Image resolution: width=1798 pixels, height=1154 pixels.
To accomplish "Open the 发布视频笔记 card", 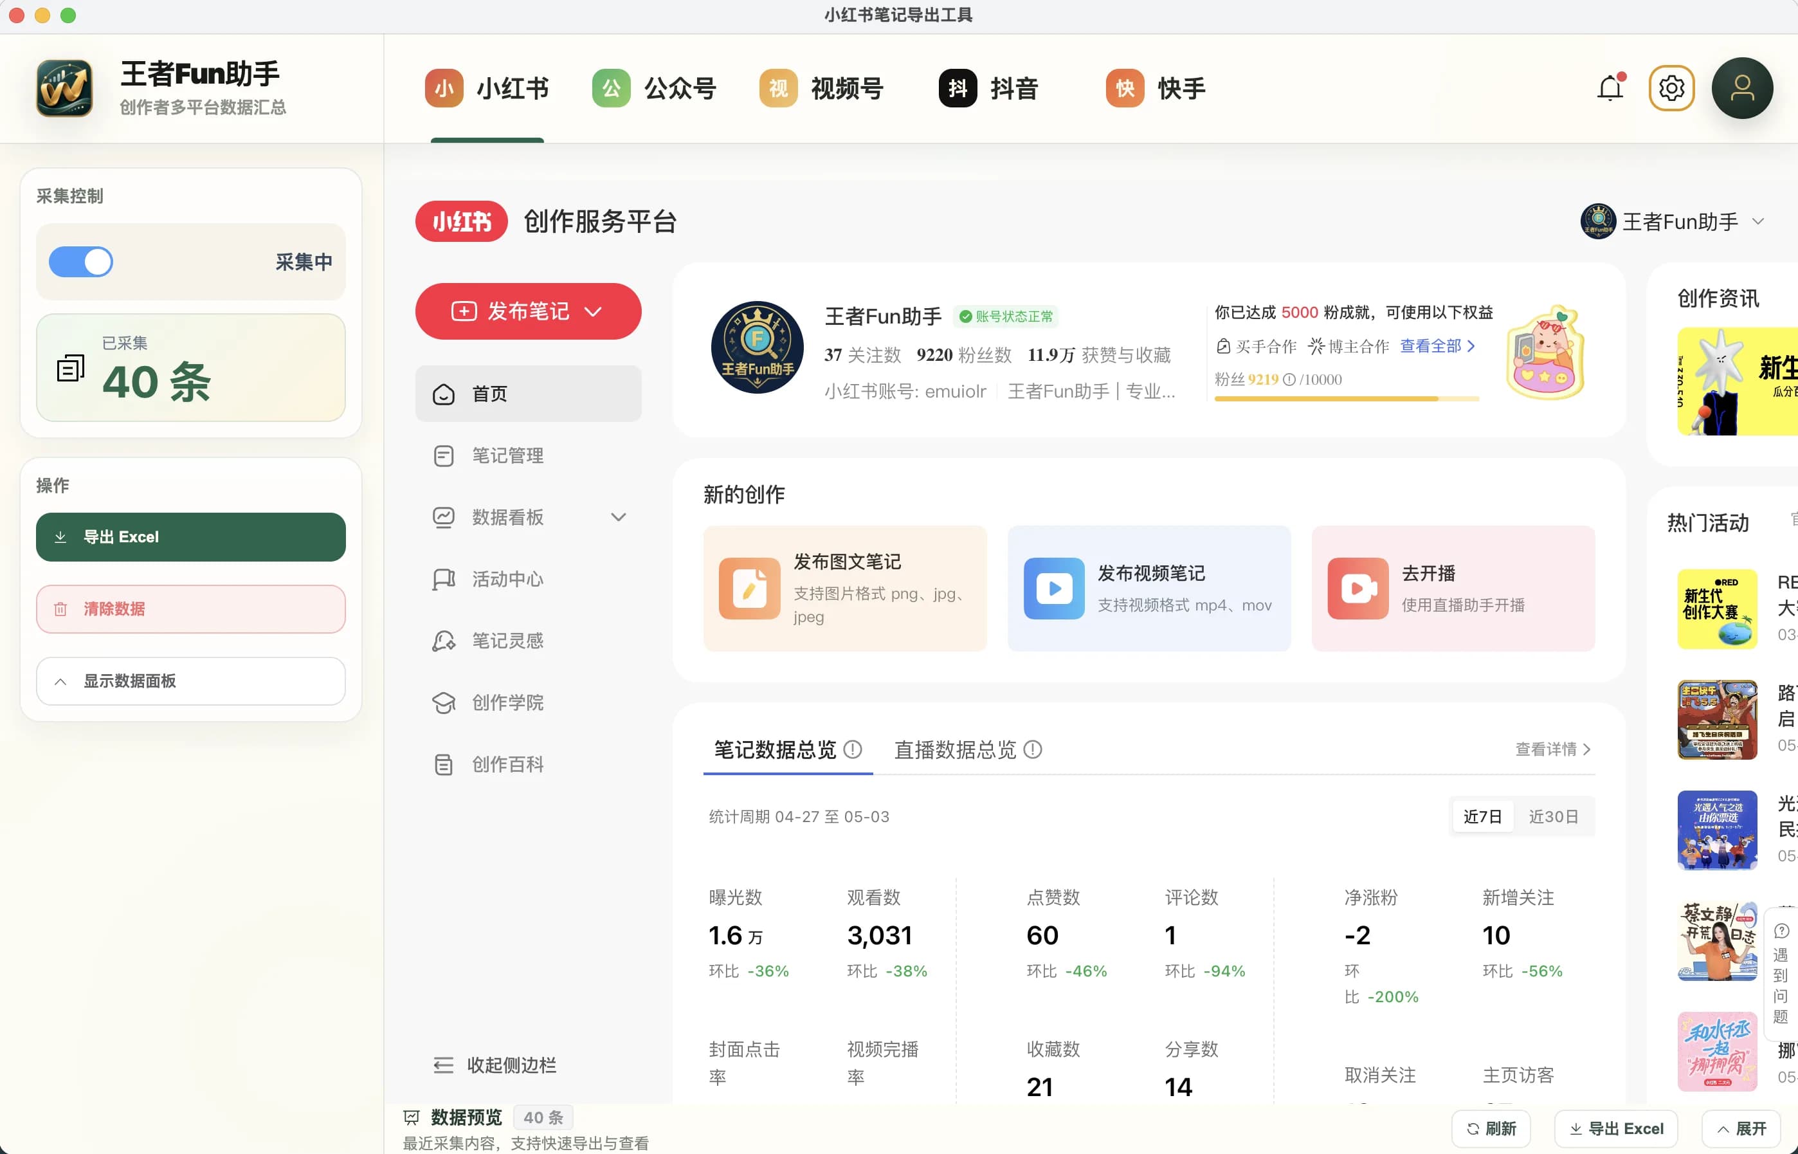I will click(1149, 588).
